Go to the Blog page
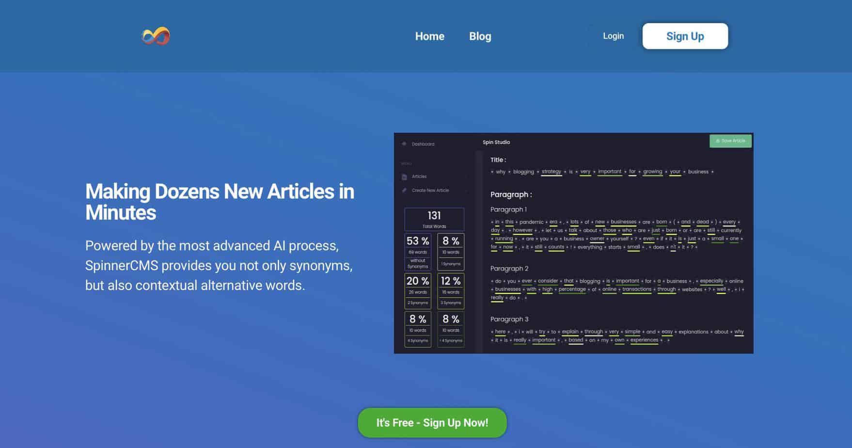This screenshot has height=448, width=852. (x=480, y=36)
